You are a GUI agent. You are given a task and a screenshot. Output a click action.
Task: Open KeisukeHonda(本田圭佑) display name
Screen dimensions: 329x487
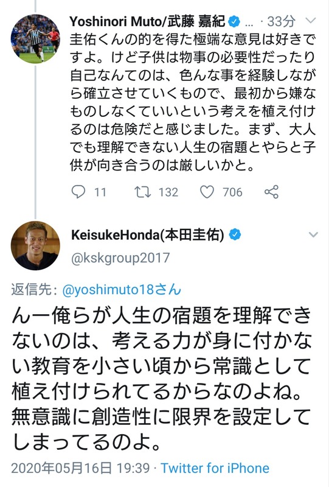point(148,235)
